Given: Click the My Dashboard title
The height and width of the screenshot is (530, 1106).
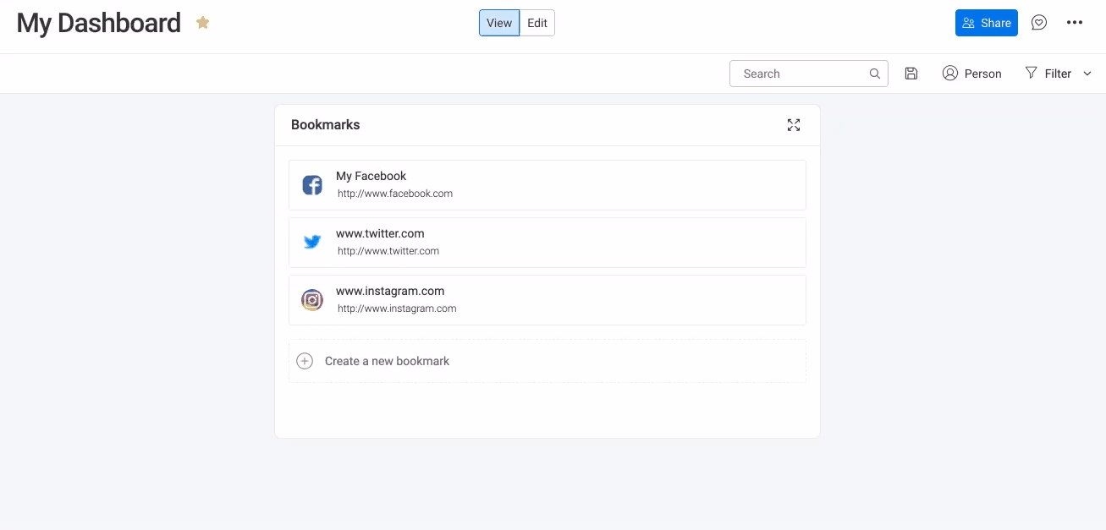Looking at the screenshot, I should 99,23.
